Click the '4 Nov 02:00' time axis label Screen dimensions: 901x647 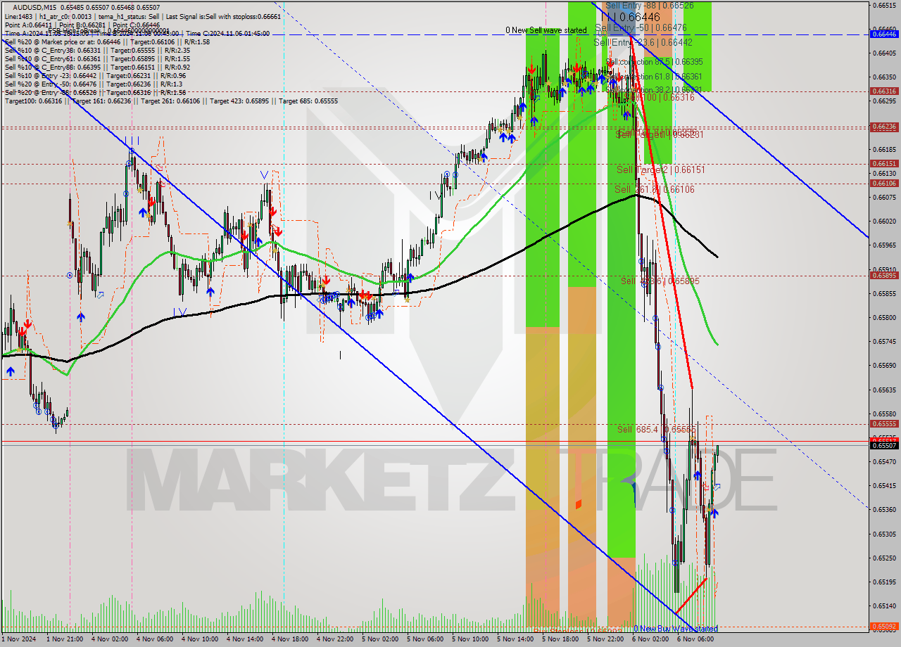[110, 639]
